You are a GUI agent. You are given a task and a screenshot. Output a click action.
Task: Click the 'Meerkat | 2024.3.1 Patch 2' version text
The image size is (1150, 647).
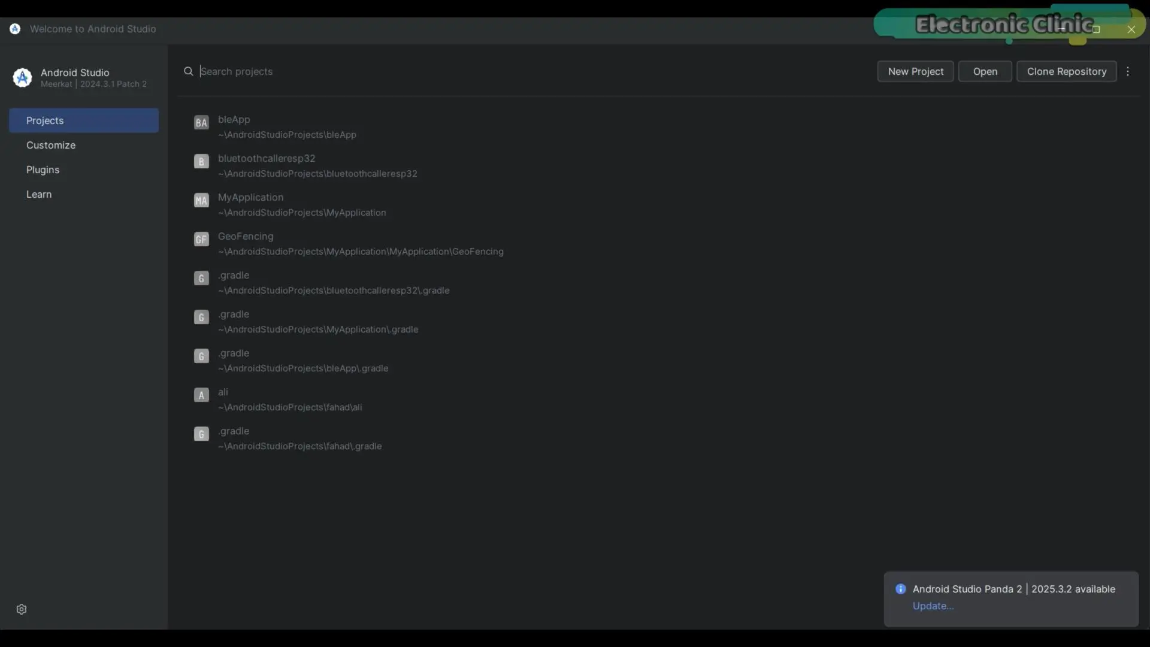click(93, 84)
